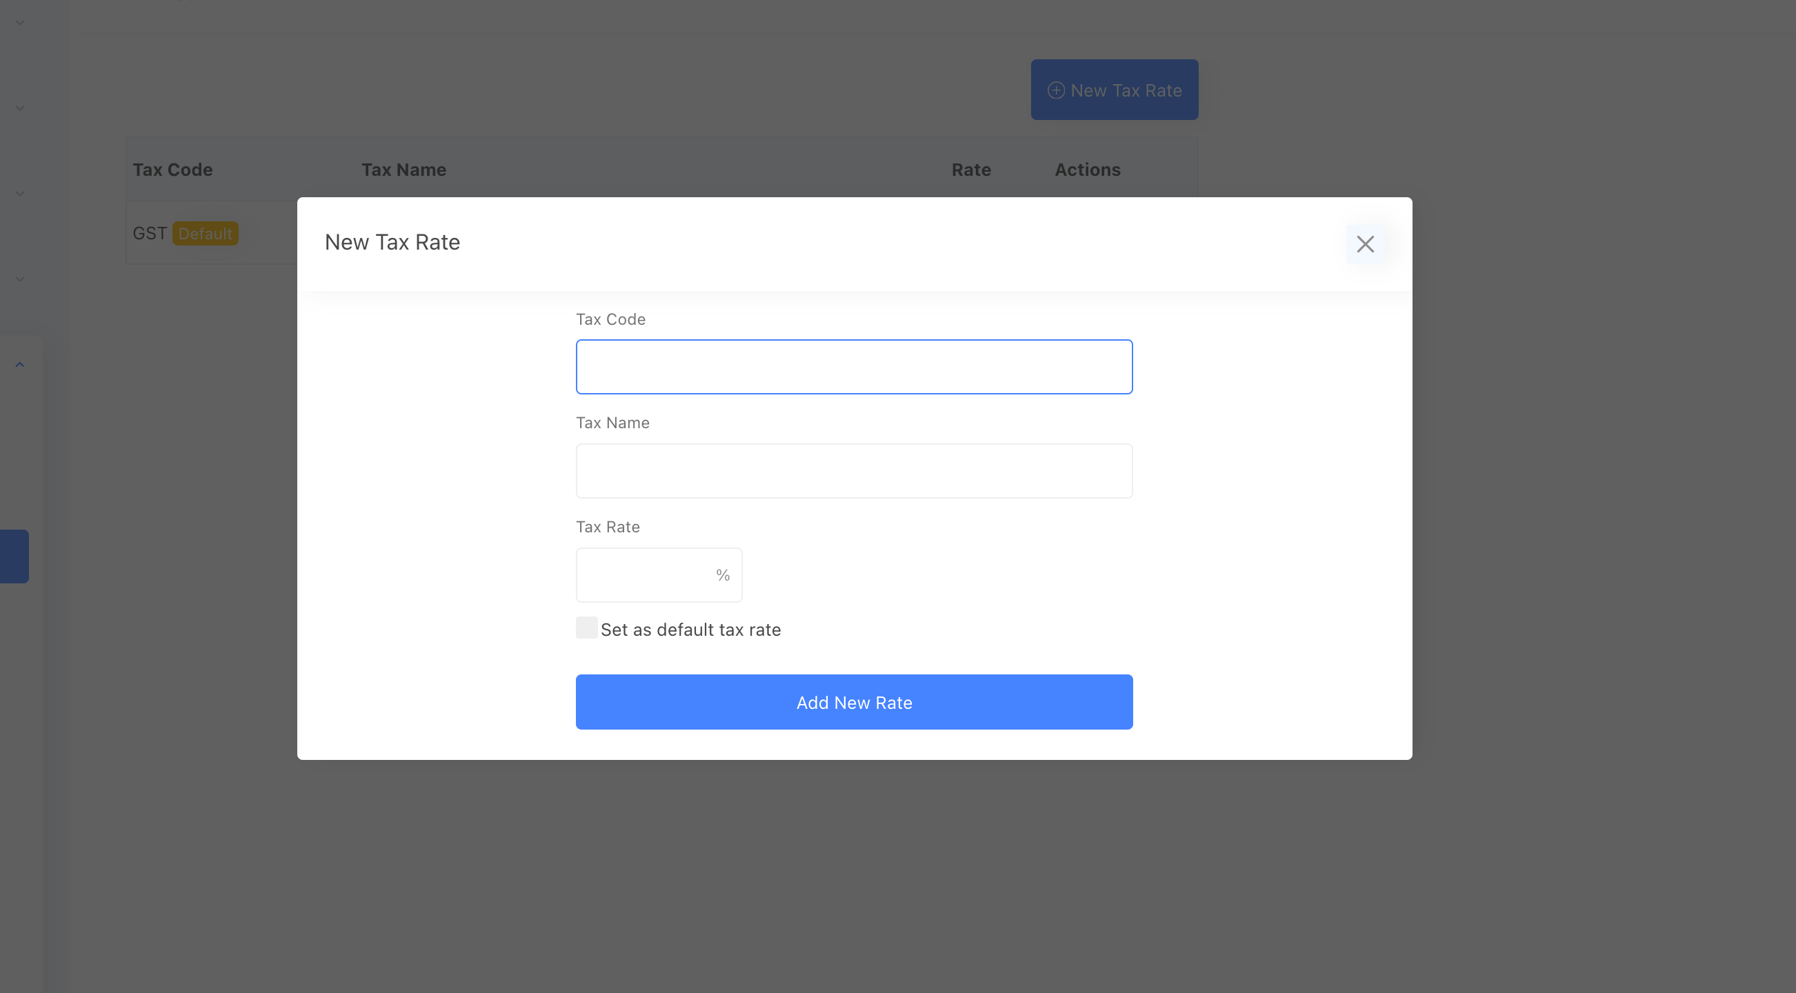The image size is (1796, 993).
Task: Click the 'Set as default tax rate' label
Action: (690, 630)
